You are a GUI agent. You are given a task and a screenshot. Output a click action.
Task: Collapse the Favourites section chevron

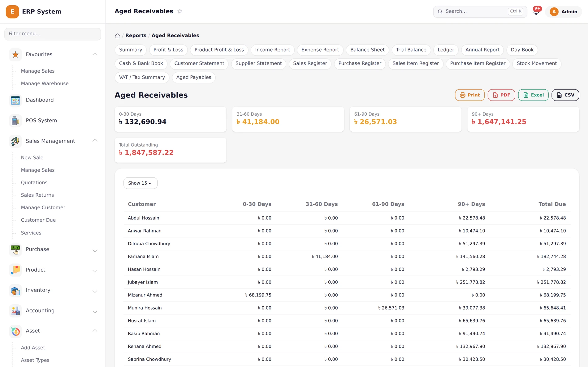tap(95, 54)
